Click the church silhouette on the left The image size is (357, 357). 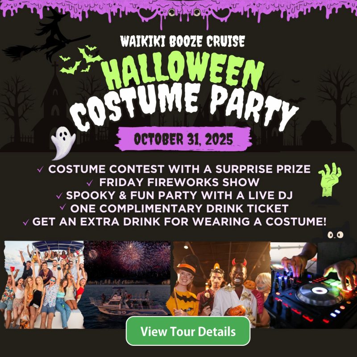point(54,107)
